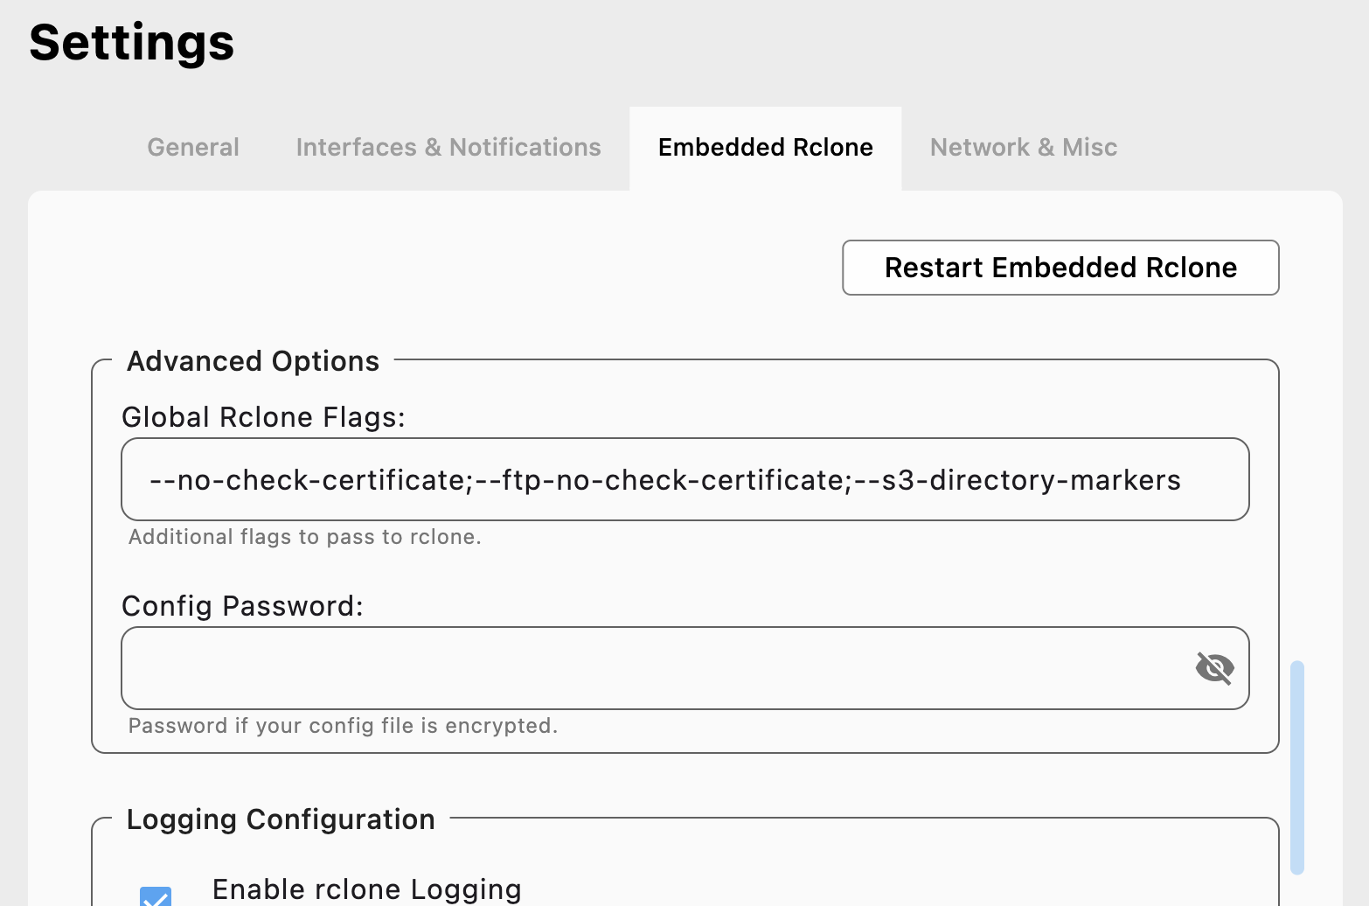Click the "Additional flags to pass" hint
Screen dimensions: 1369x906
pyautogui.click(x=304, y=537)
